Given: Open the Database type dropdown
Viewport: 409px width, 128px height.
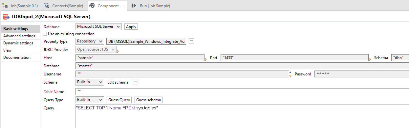Looking at the screenshot, I should point(98,27).
